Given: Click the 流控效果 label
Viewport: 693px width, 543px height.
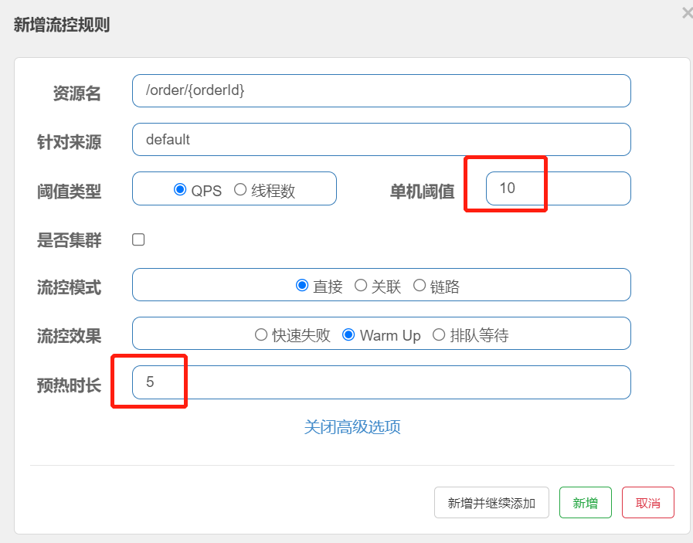Looking at the screenshot, I should 69,336.
